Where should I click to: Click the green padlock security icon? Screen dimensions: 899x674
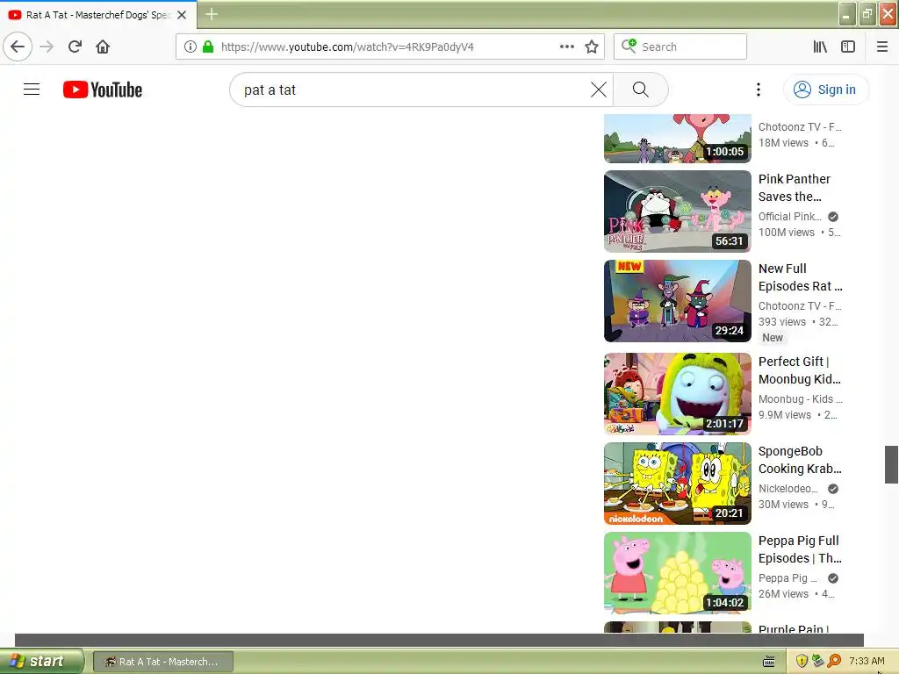click(208, 47)
